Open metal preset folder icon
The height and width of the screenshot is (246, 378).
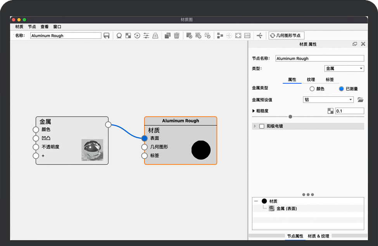360,100
